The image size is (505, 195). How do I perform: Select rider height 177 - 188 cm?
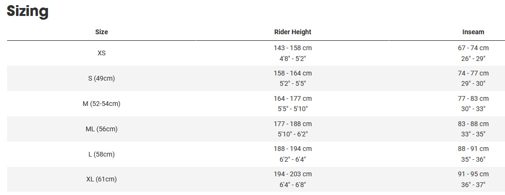pyautogui.click(x=293, y=124)
